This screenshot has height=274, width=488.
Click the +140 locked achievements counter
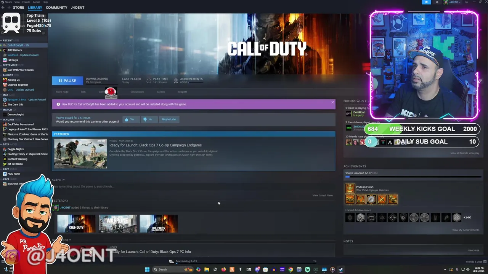[x=467, y=217]
